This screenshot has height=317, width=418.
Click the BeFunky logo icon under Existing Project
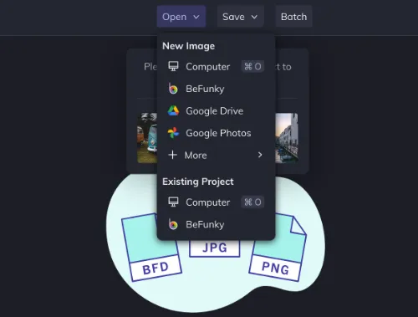173,224
